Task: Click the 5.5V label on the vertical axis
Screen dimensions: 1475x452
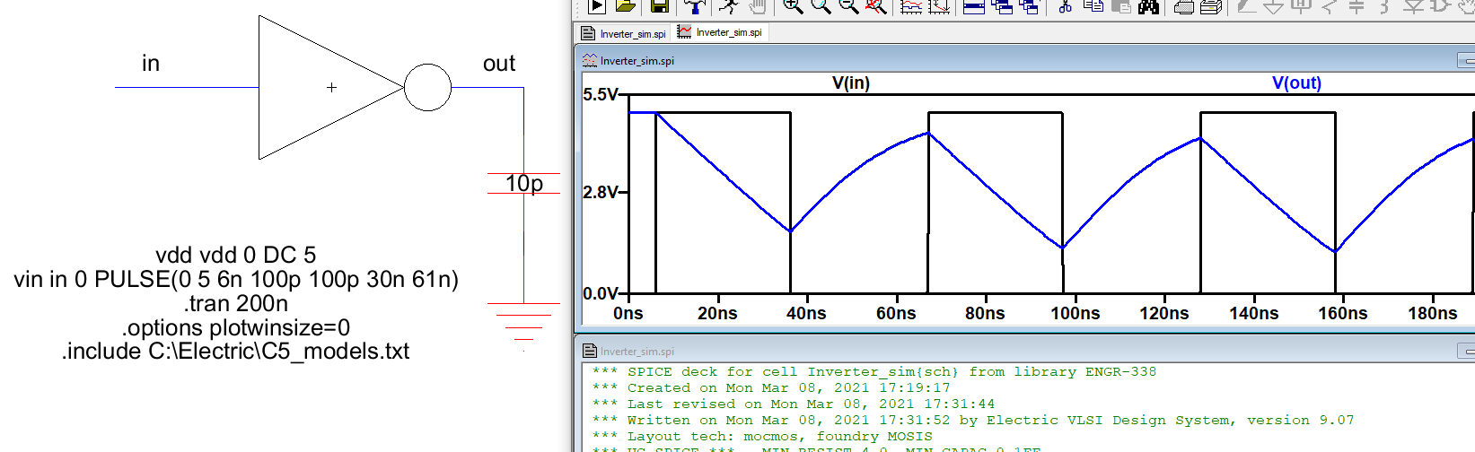Action: [601, 94]
